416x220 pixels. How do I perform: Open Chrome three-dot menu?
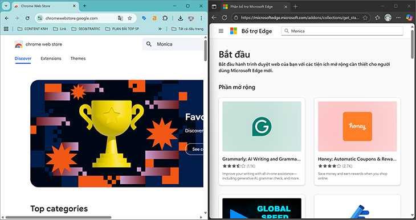(201, 18)
